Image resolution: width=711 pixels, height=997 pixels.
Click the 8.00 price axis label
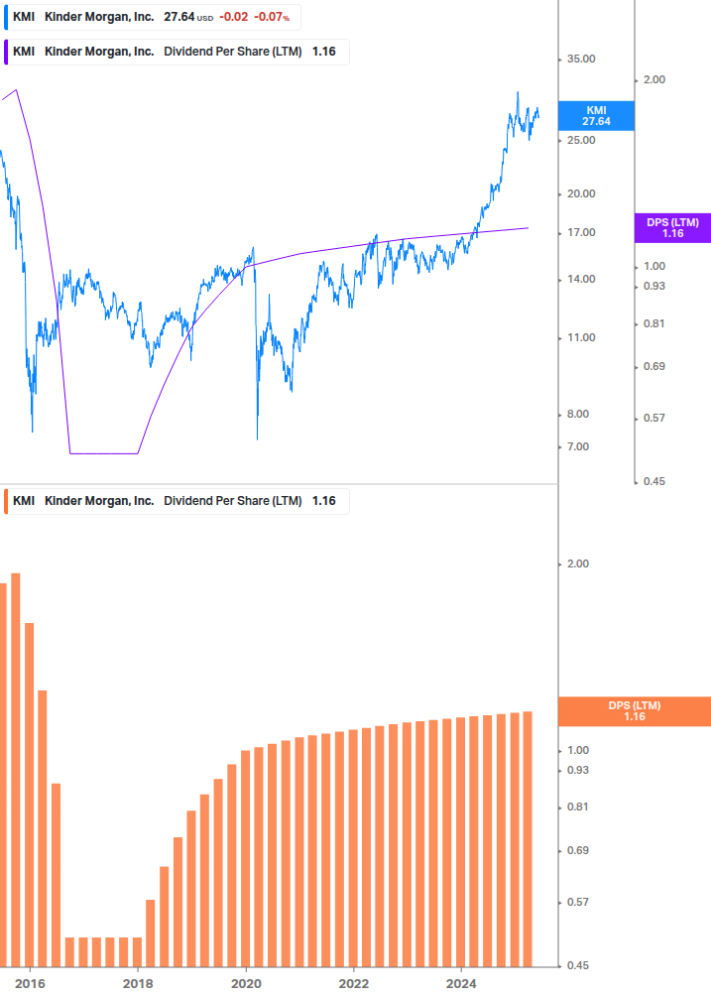tap(577, 414)
